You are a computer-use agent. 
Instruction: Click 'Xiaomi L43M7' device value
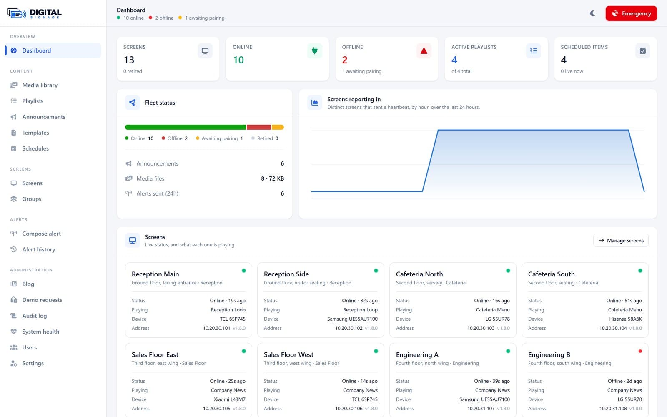[230, 399]
